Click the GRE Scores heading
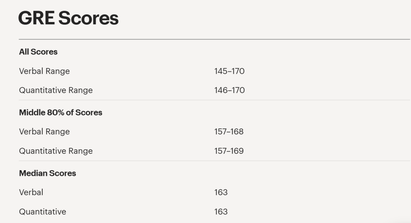Screen dimensions: 411x223 click(x=68, y=18)
